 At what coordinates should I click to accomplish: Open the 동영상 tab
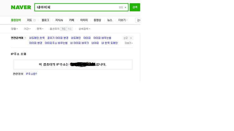coord(97,20)
